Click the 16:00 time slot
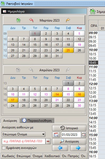Screen dimensions: 105x159 [x=93, y=152]
